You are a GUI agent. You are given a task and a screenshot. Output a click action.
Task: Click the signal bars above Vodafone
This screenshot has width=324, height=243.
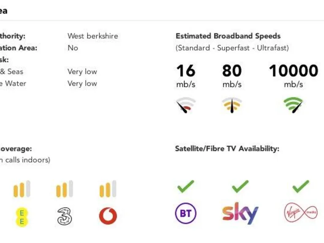pos(108,189)
